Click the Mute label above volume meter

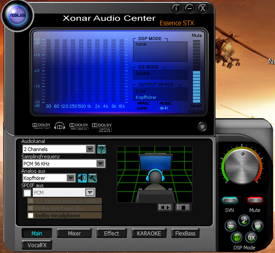[197, 36]
